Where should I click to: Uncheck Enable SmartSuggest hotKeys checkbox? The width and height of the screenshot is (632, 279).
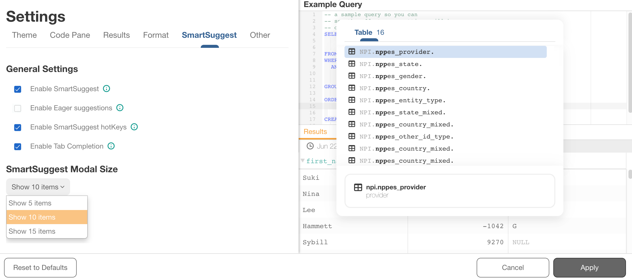point(18,127)
